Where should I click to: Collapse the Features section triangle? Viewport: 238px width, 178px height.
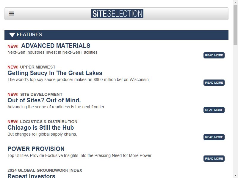(x=12, y=35)
